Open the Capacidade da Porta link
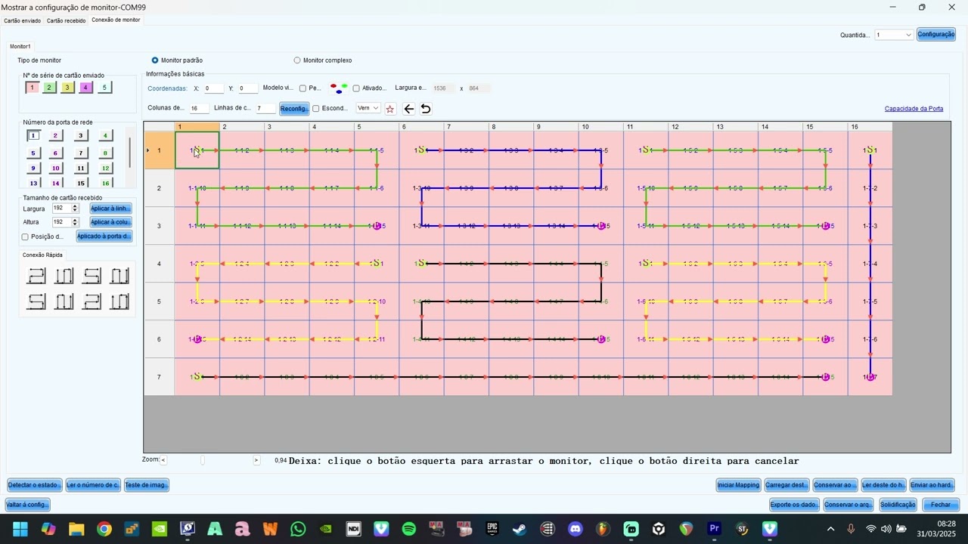 [914, 109]
